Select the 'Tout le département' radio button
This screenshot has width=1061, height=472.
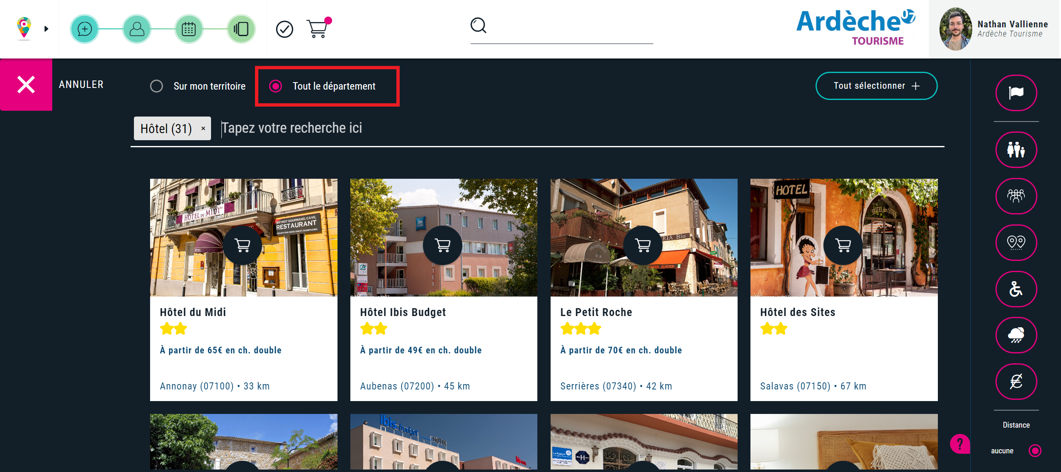[x=276, y=86]
